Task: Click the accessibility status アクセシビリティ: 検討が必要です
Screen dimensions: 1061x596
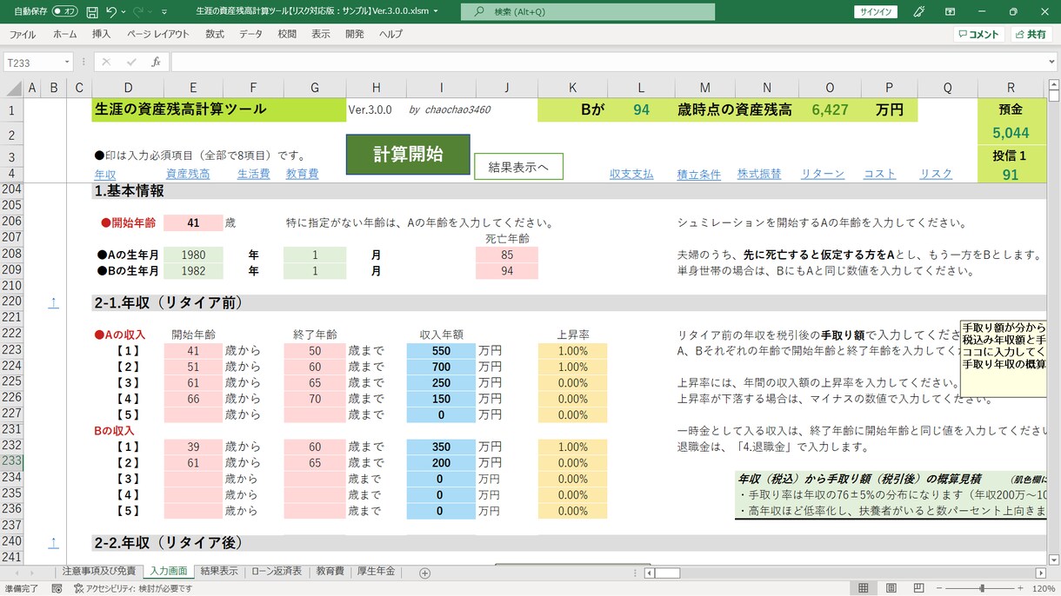Action: [133, 588]
